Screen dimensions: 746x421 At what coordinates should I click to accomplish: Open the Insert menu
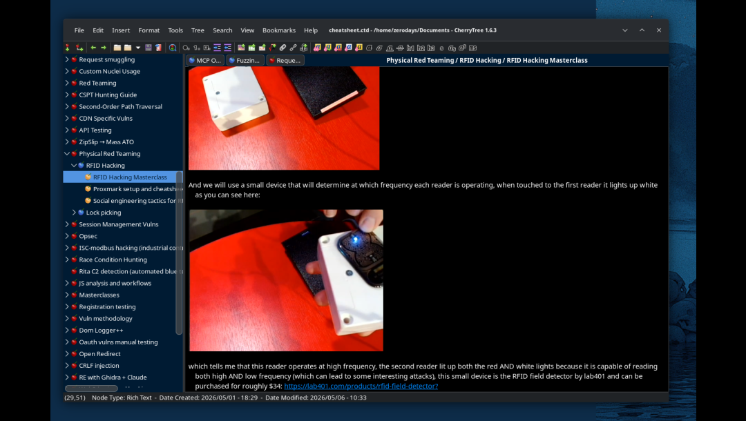121,30
